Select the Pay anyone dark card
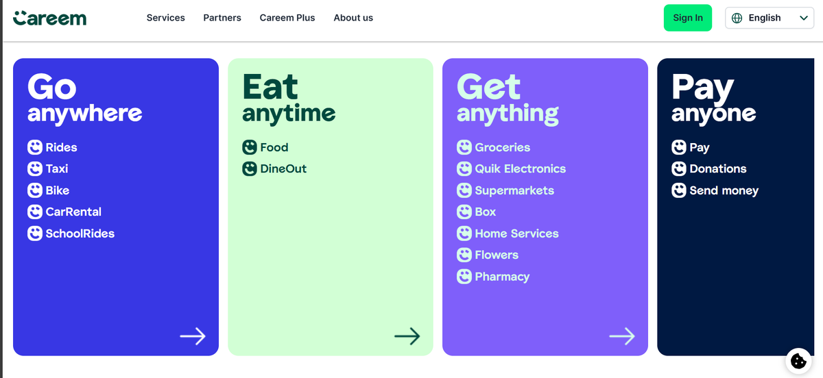 point(736,207)
